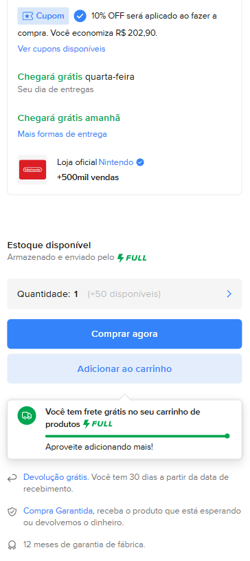Click the green delivery truck icon
This screenshot has height=561, width=250.
tap(27, 416)
